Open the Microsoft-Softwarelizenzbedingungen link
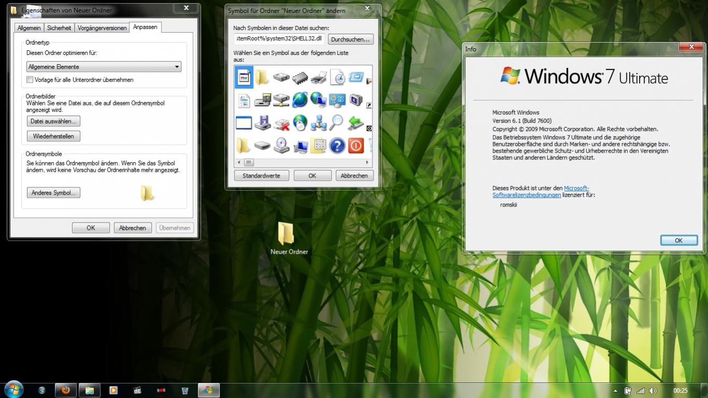This screenshot has height=398, width=708. tap(540, 191)
